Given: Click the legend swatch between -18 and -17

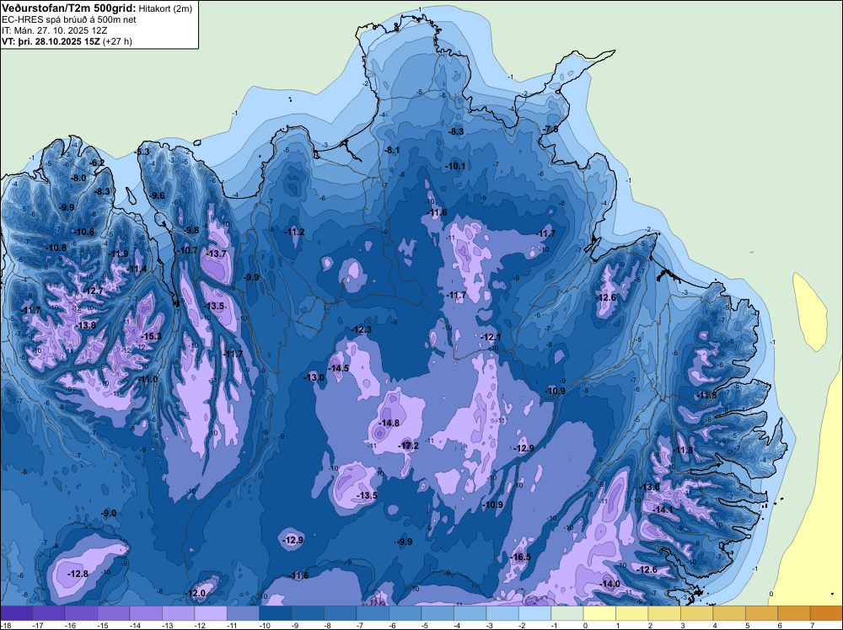Looking at the screenshot, I should [16, 613].
